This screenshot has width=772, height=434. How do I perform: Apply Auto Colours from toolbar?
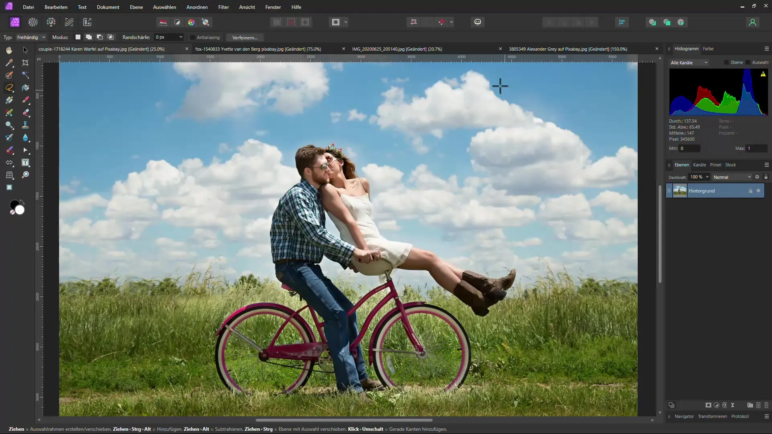point(191,22)
